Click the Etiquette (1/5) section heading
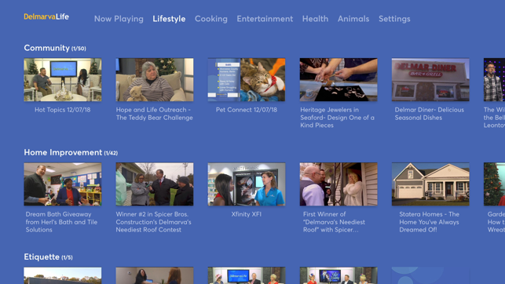 49,257
